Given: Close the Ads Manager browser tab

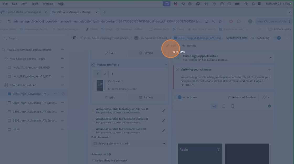Looking at the screenshot, I should pyautogui.click(x=96, y=12).
